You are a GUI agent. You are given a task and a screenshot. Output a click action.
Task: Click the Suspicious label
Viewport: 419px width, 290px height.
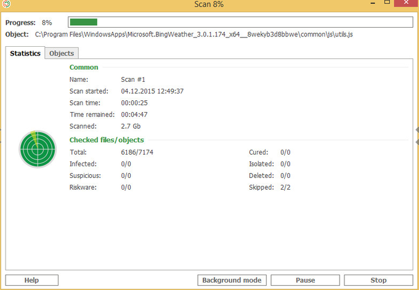(85, 175)
